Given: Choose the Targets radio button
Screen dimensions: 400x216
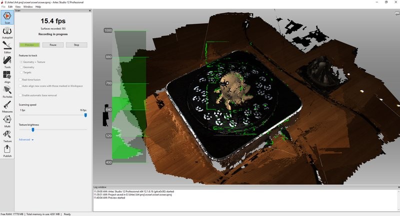Looking at the screenshot, I should point(20,72).
